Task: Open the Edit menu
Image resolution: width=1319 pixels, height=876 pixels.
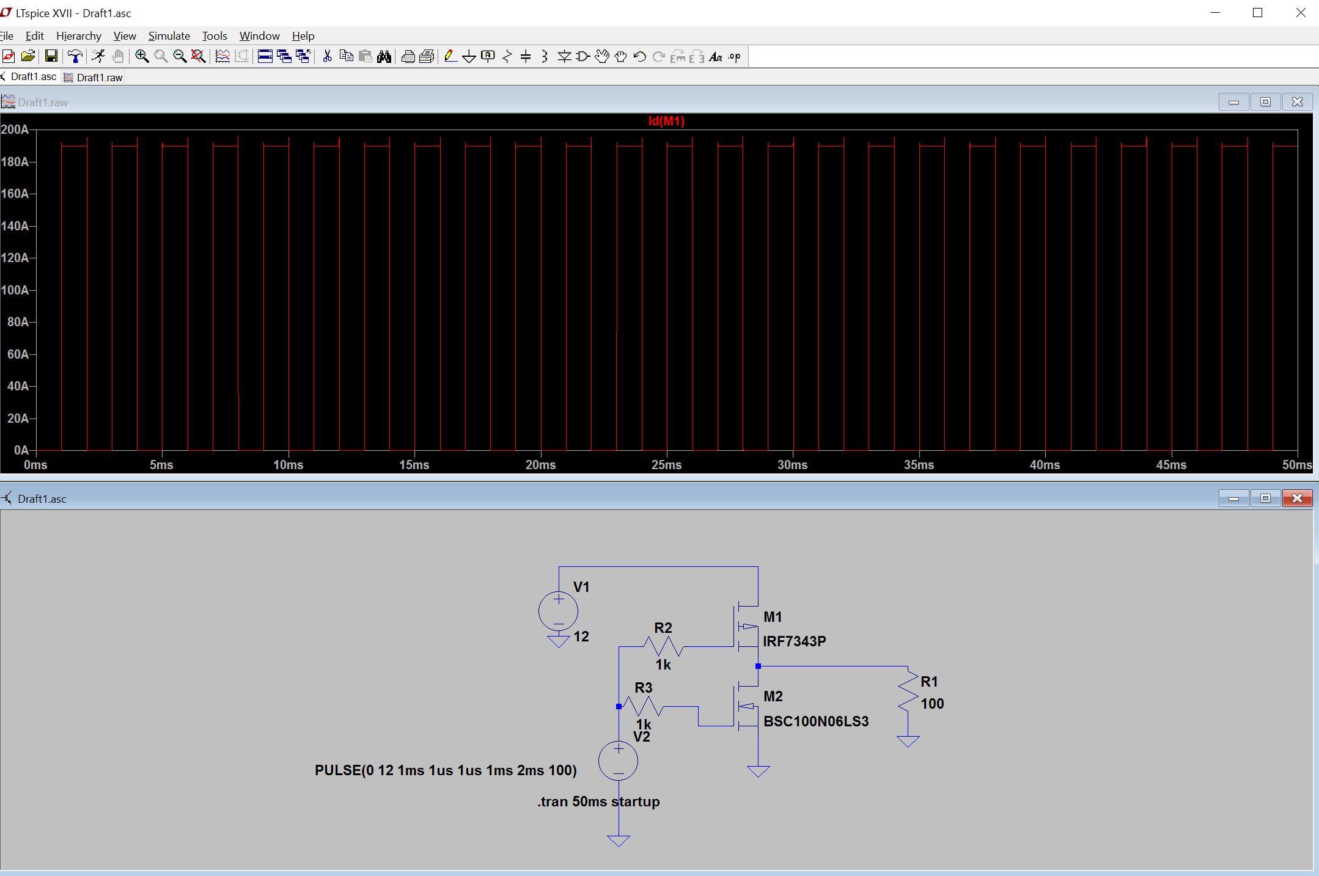Action: (35, 36)
